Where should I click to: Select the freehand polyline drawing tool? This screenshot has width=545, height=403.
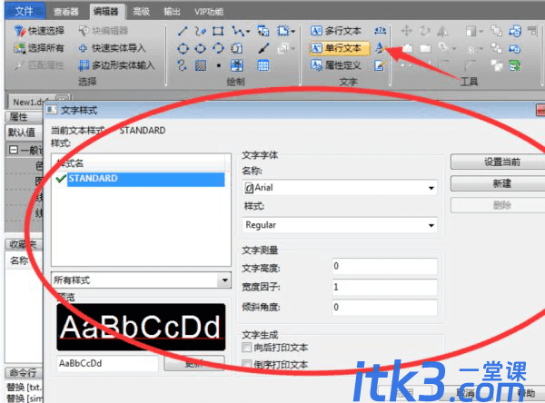[200, 31]
